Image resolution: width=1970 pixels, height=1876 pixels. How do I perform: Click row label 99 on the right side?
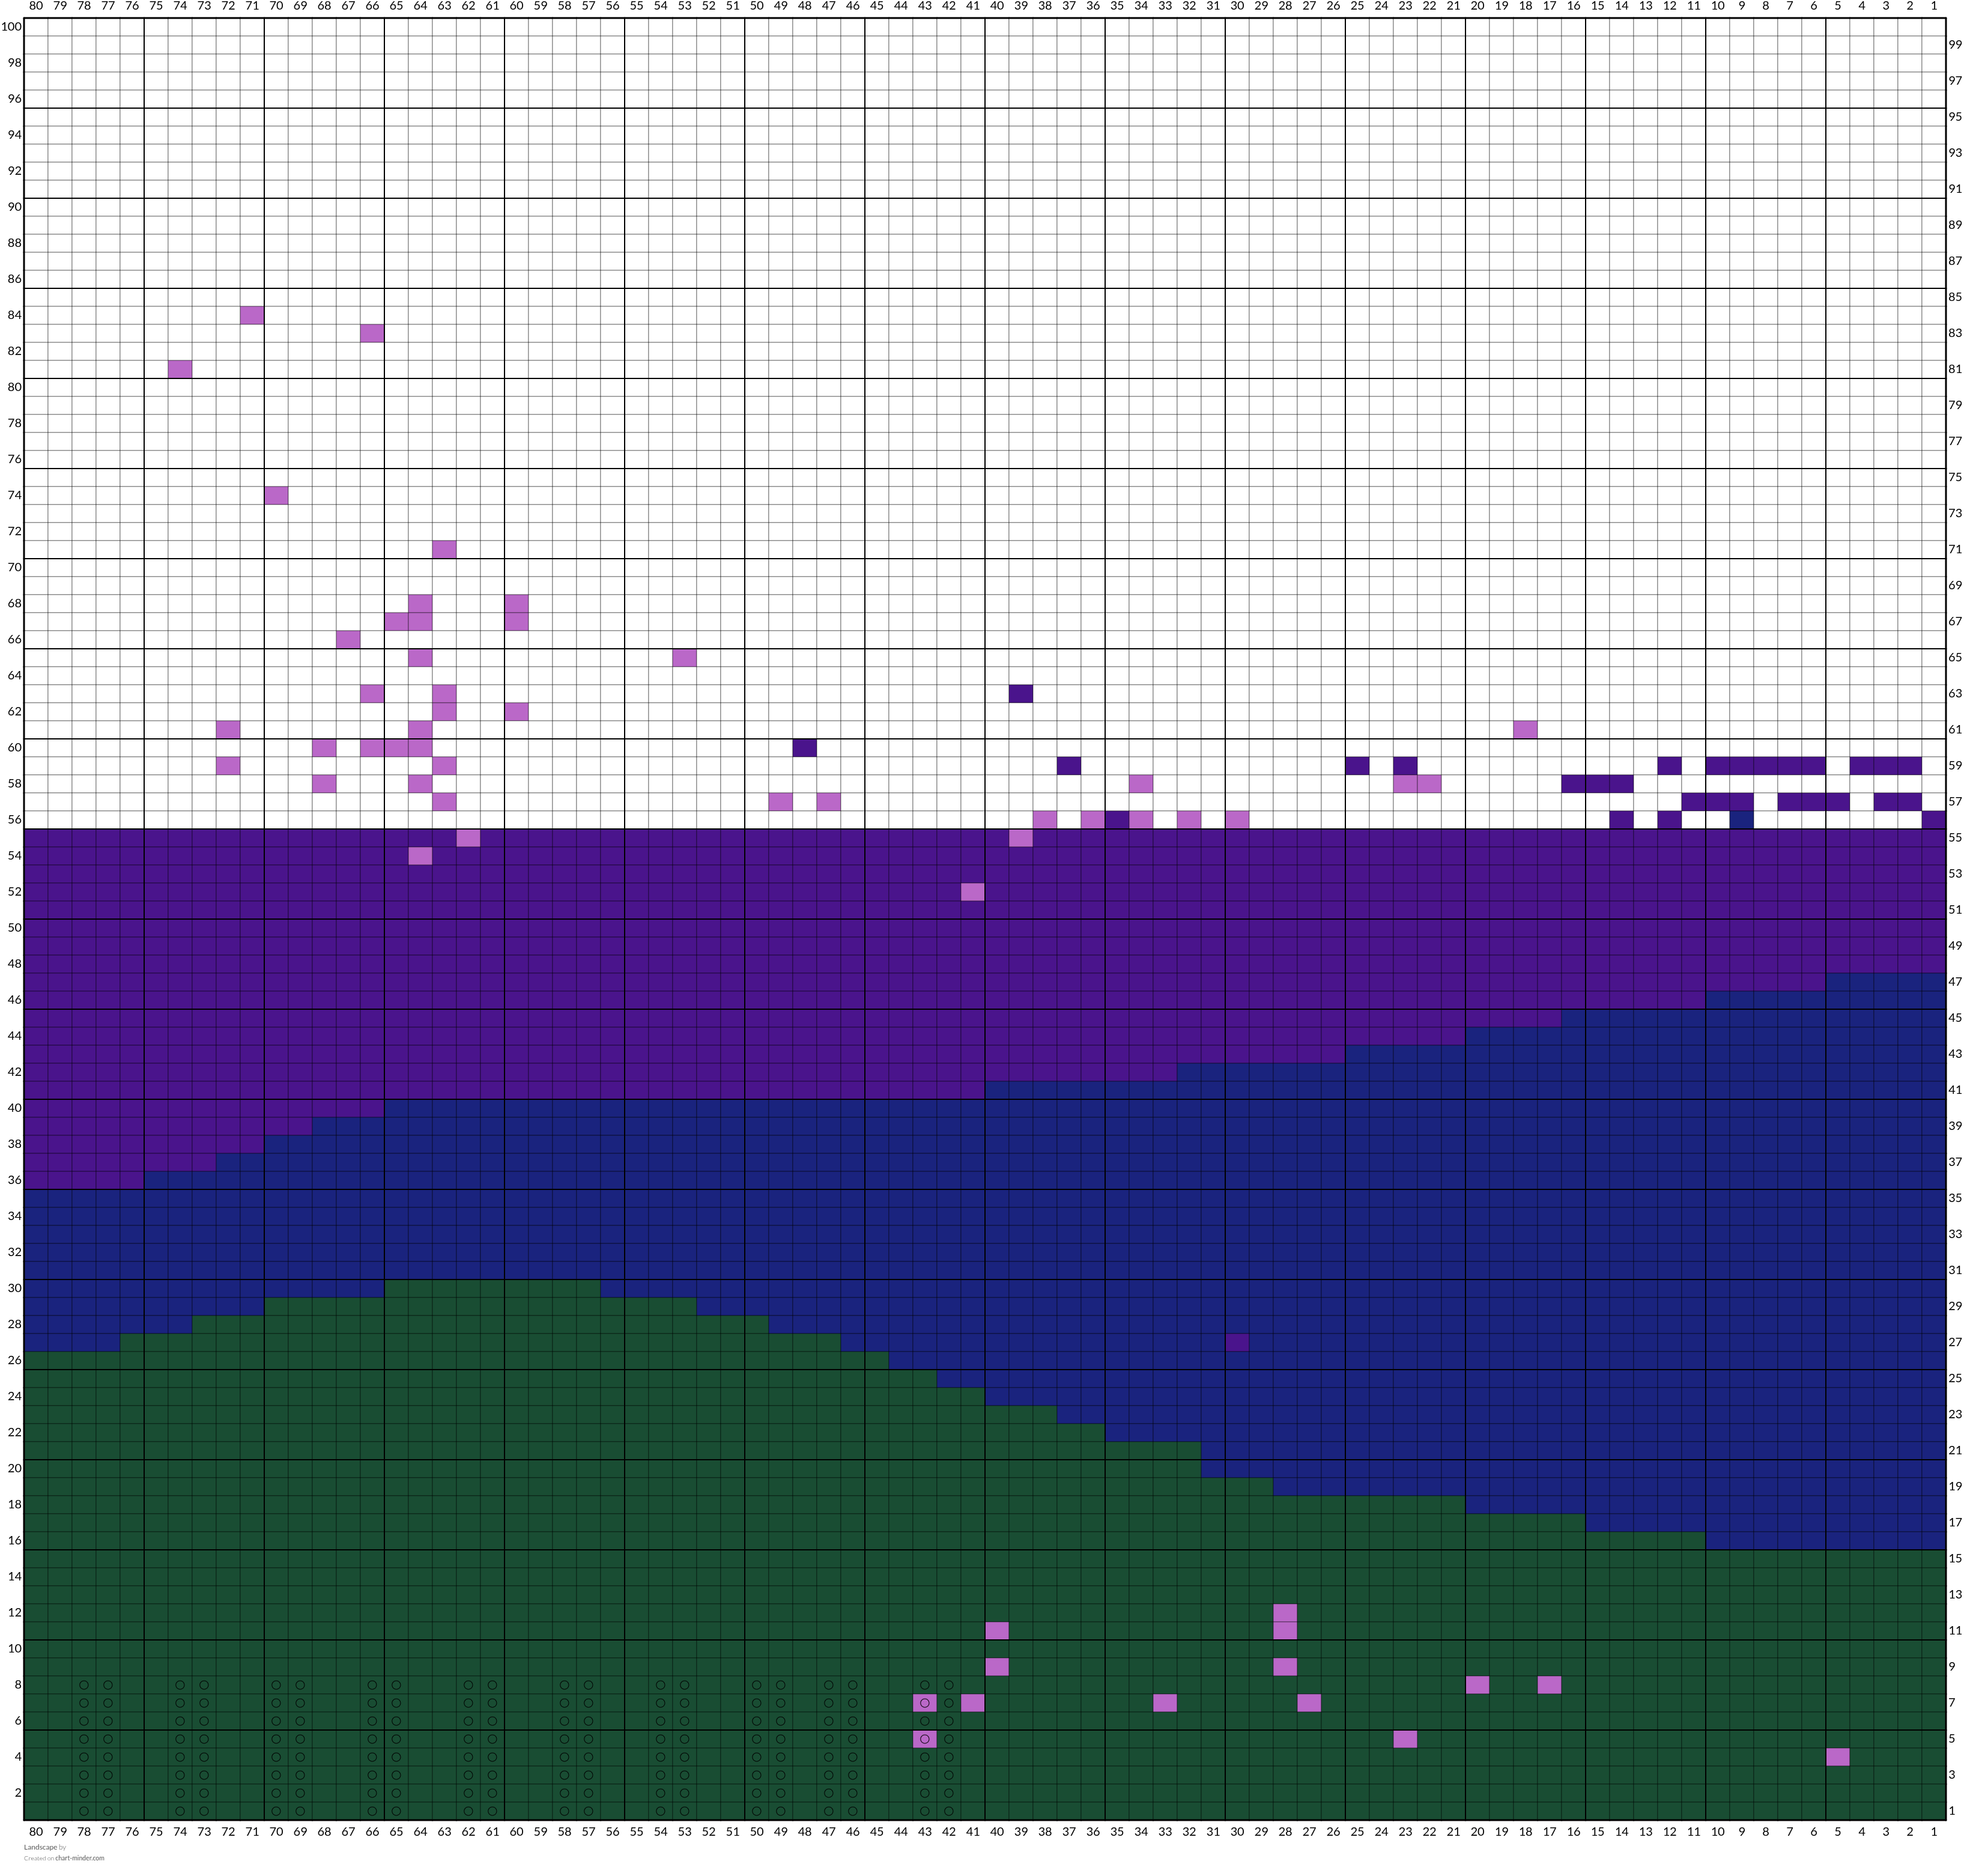click(x=1955, y=44)
